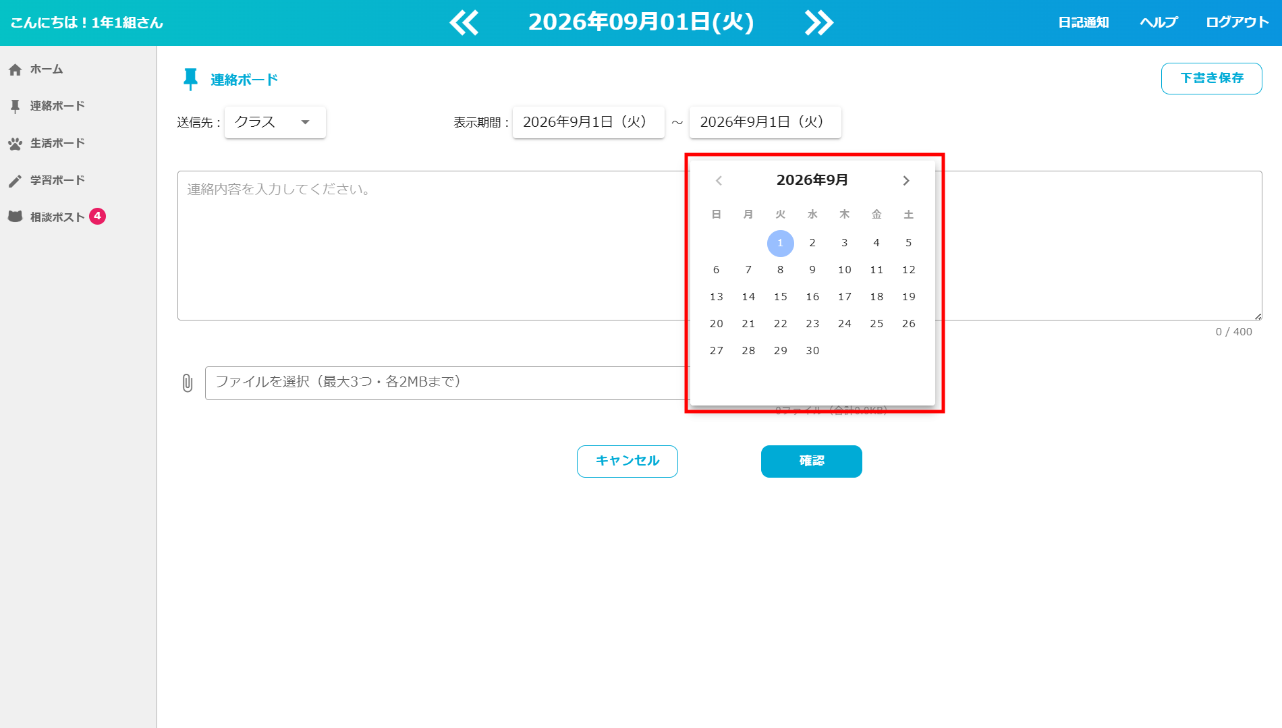Open the start date field 2026年9月1日
The height and width of the screenshot is (728, 1282).
[x=588, y=122]
